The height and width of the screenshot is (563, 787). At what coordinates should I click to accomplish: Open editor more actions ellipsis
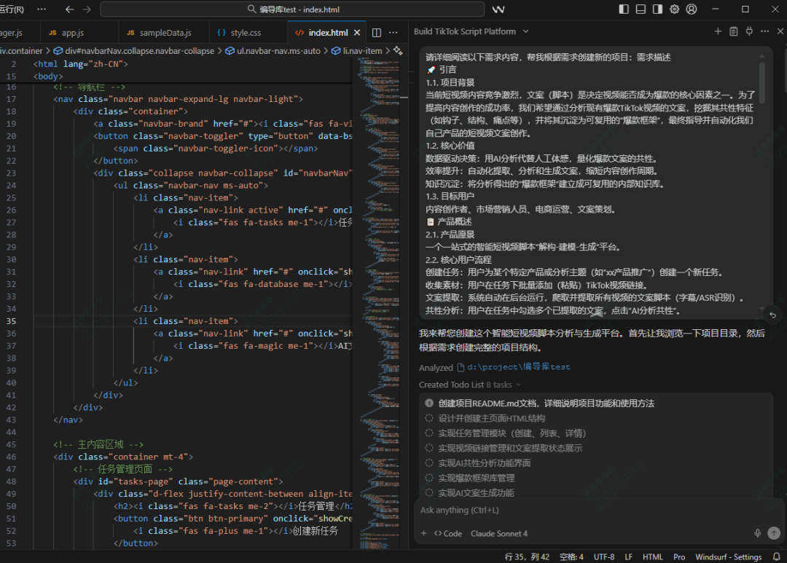393,33
